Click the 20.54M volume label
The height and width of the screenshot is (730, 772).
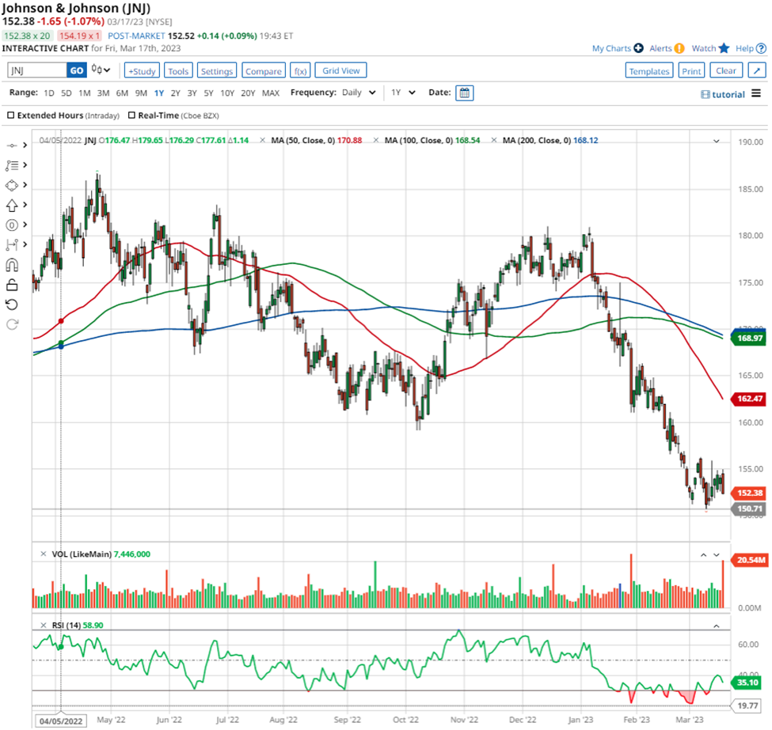[751, 560]
